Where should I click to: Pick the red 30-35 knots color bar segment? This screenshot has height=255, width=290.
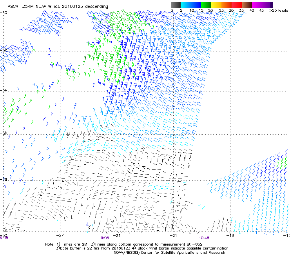(237, 5)
